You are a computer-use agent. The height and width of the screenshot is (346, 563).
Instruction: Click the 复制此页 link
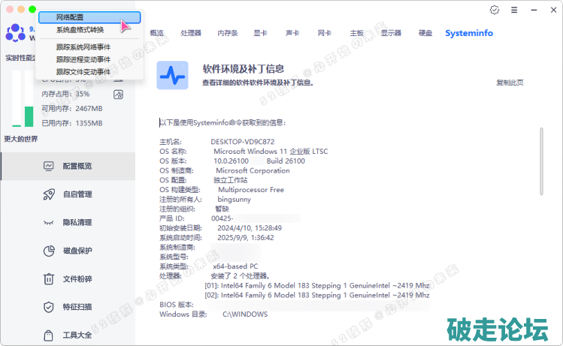click(x=510, y=83)
